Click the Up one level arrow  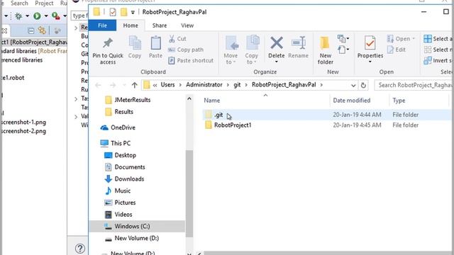click(134, 85)
